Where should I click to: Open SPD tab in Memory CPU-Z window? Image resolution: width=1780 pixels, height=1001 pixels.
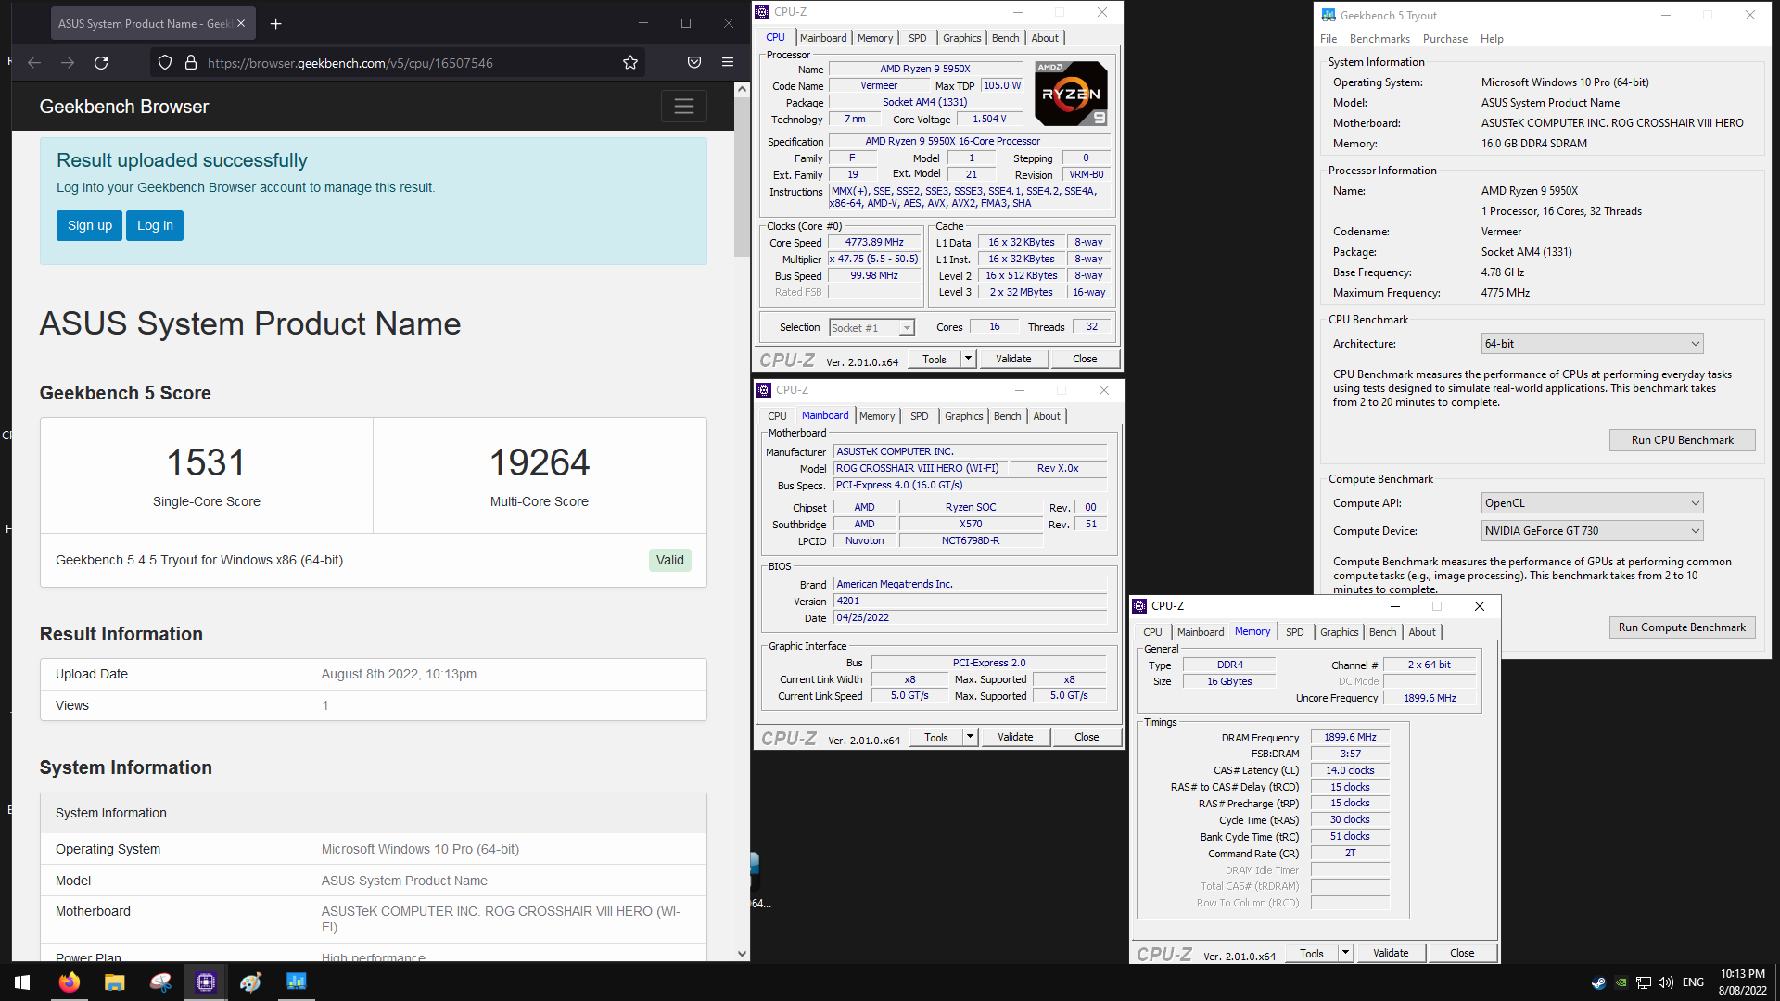(1295, 632)
